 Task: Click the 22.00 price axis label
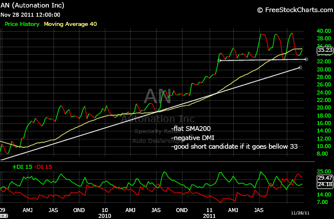pos(324,100)
